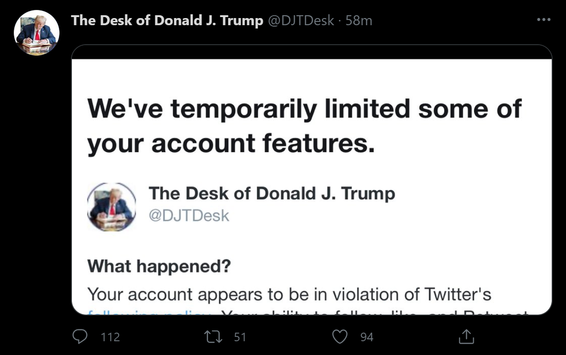The width and height of the screenshot is (566, 355).
Task: Open the partially visible blue following policy link
Action: click(x=150, y=312)
